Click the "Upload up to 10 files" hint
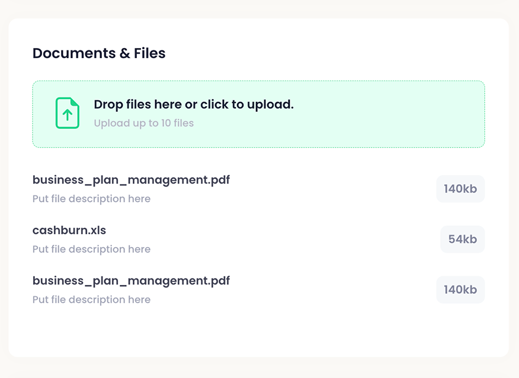The image size is (519, 378). (144, 123)
